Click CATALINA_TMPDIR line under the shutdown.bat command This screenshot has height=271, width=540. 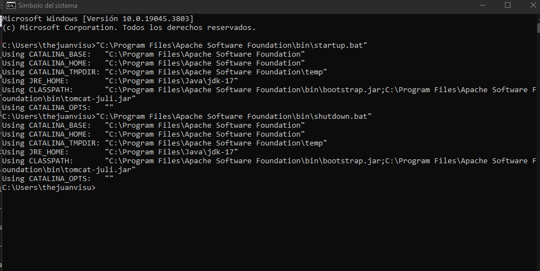pyautogui.click(x=165, y=143)
